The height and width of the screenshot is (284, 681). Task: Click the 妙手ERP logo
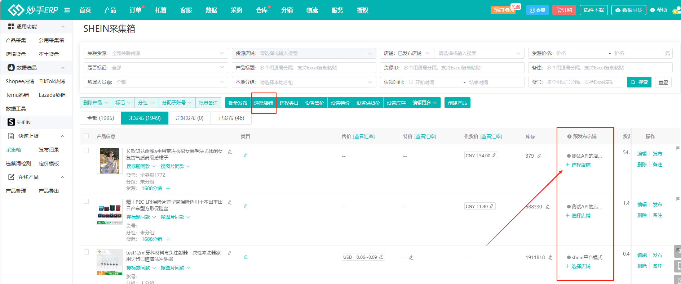click(33, 10)
